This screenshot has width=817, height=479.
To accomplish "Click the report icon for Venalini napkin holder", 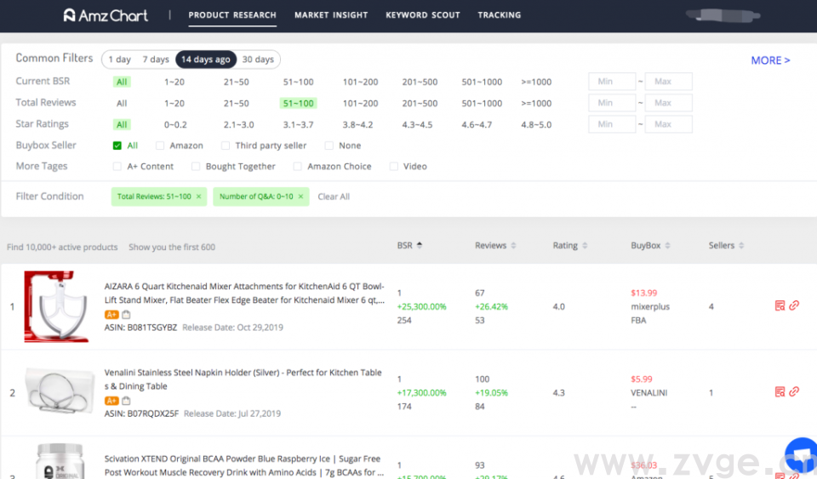I will [x=780, y=392].
